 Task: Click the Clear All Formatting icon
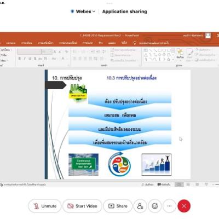pyautogui.click(x=67, y=52)
